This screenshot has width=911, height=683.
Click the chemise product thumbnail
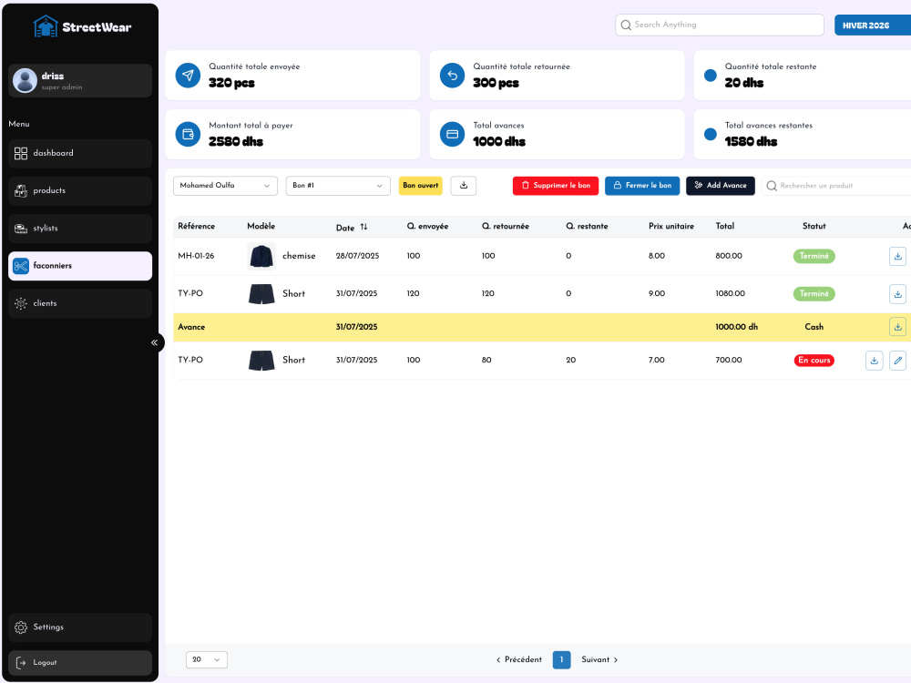(261, 256)
